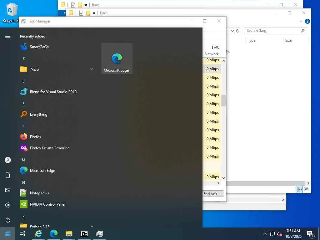Click the letter F section header
Image resolution: width=320 pixels, height=240 pixels.
23,126
